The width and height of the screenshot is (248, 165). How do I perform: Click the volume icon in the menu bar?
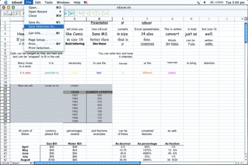(204, 2)
